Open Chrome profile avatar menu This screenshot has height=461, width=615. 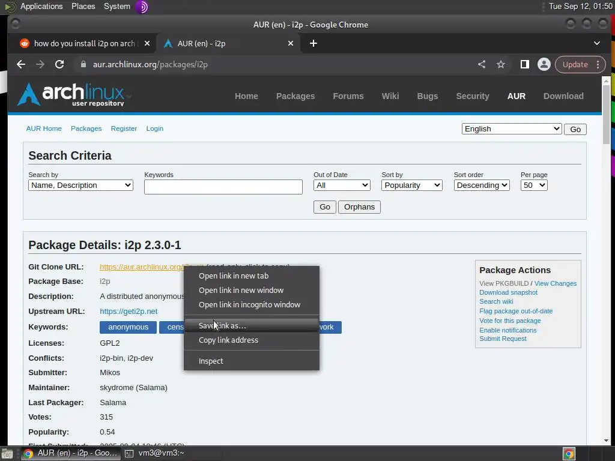click(x=544, y=64)
